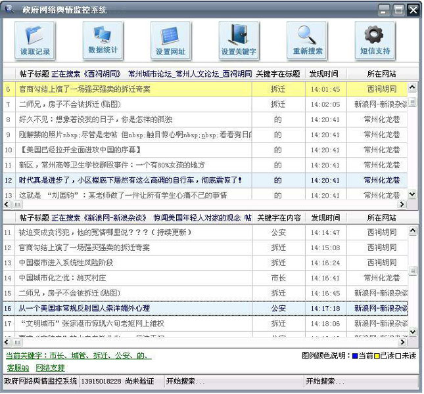Click right arrow of upper horizontal scrollbar
424x394 pixels.
402,204
